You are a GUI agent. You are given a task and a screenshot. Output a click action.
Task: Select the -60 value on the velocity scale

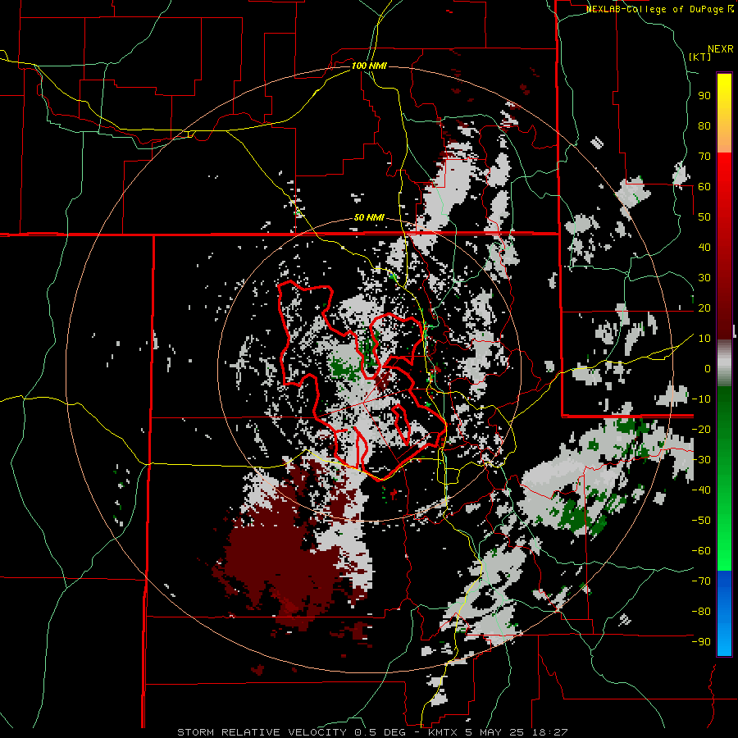[x=701, y=551]
